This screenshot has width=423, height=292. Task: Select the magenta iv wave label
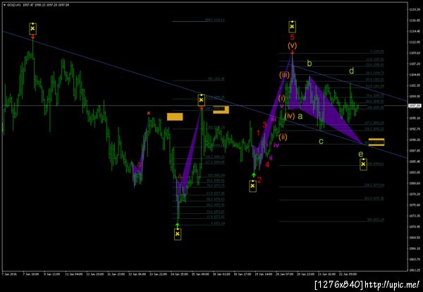pos(276,145)
